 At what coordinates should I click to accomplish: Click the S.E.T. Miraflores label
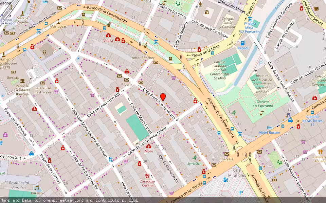(237, 173)
